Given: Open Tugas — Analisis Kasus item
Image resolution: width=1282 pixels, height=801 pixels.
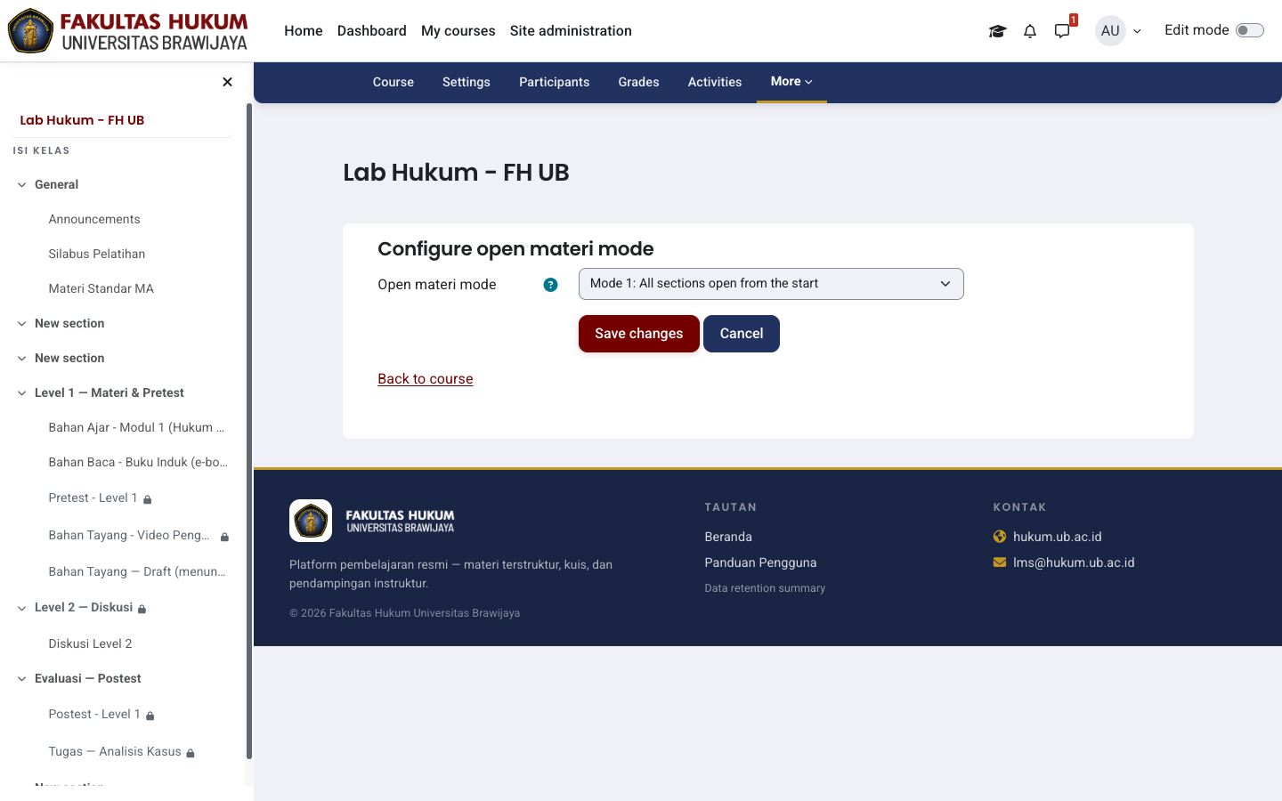Looking at the screenshot, I should [x=115, y=752].
